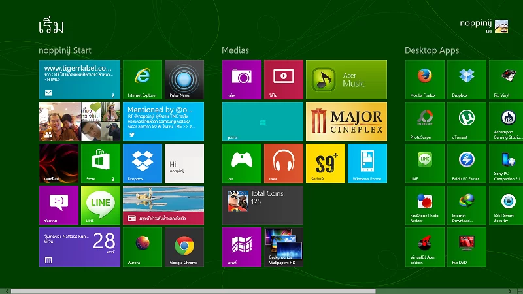Click the scrollbar left arrow
Screen dimensions: 523x294
click(x=7, y=291)
